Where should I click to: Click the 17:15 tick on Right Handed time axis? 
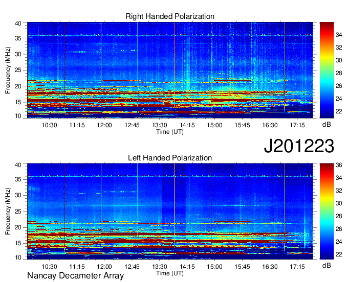coord(297,125)
